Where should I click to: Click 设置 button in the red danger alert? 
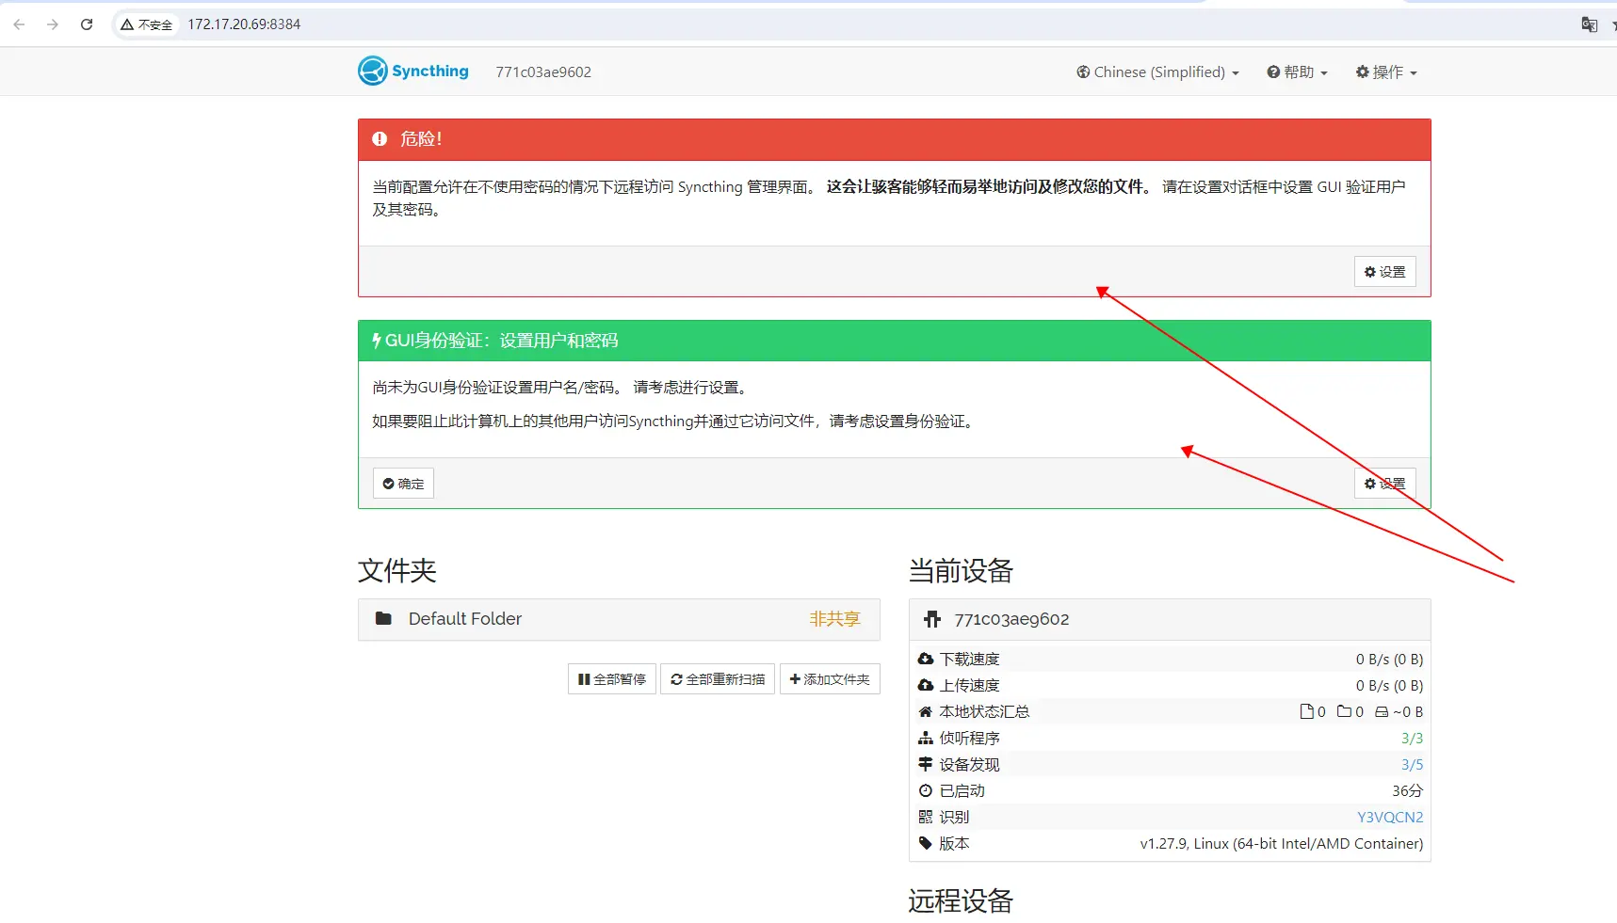(1384, 272)
